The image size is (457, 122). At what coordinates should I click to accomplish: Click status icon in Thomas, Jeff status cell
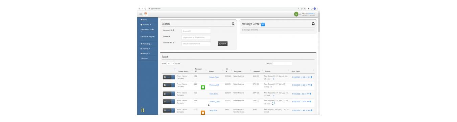(271, 87)
